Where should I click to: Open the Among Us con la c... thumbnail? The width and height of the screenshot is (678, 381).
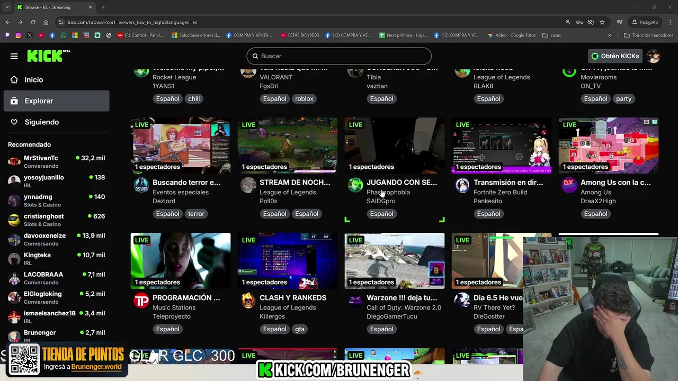(x=609, y=146)
